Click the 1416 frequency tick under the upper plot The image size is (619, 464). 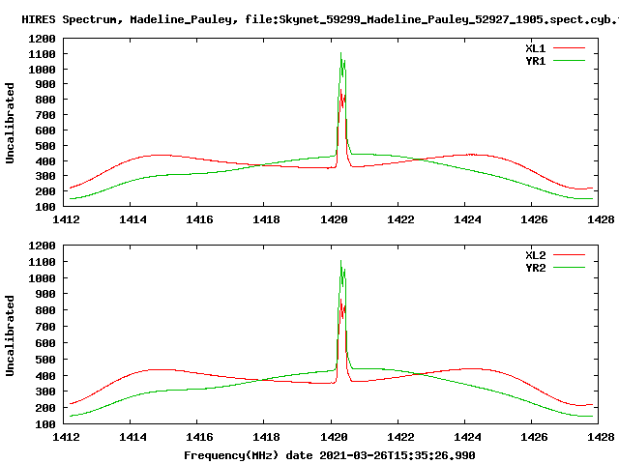click(x=199, y=219)
